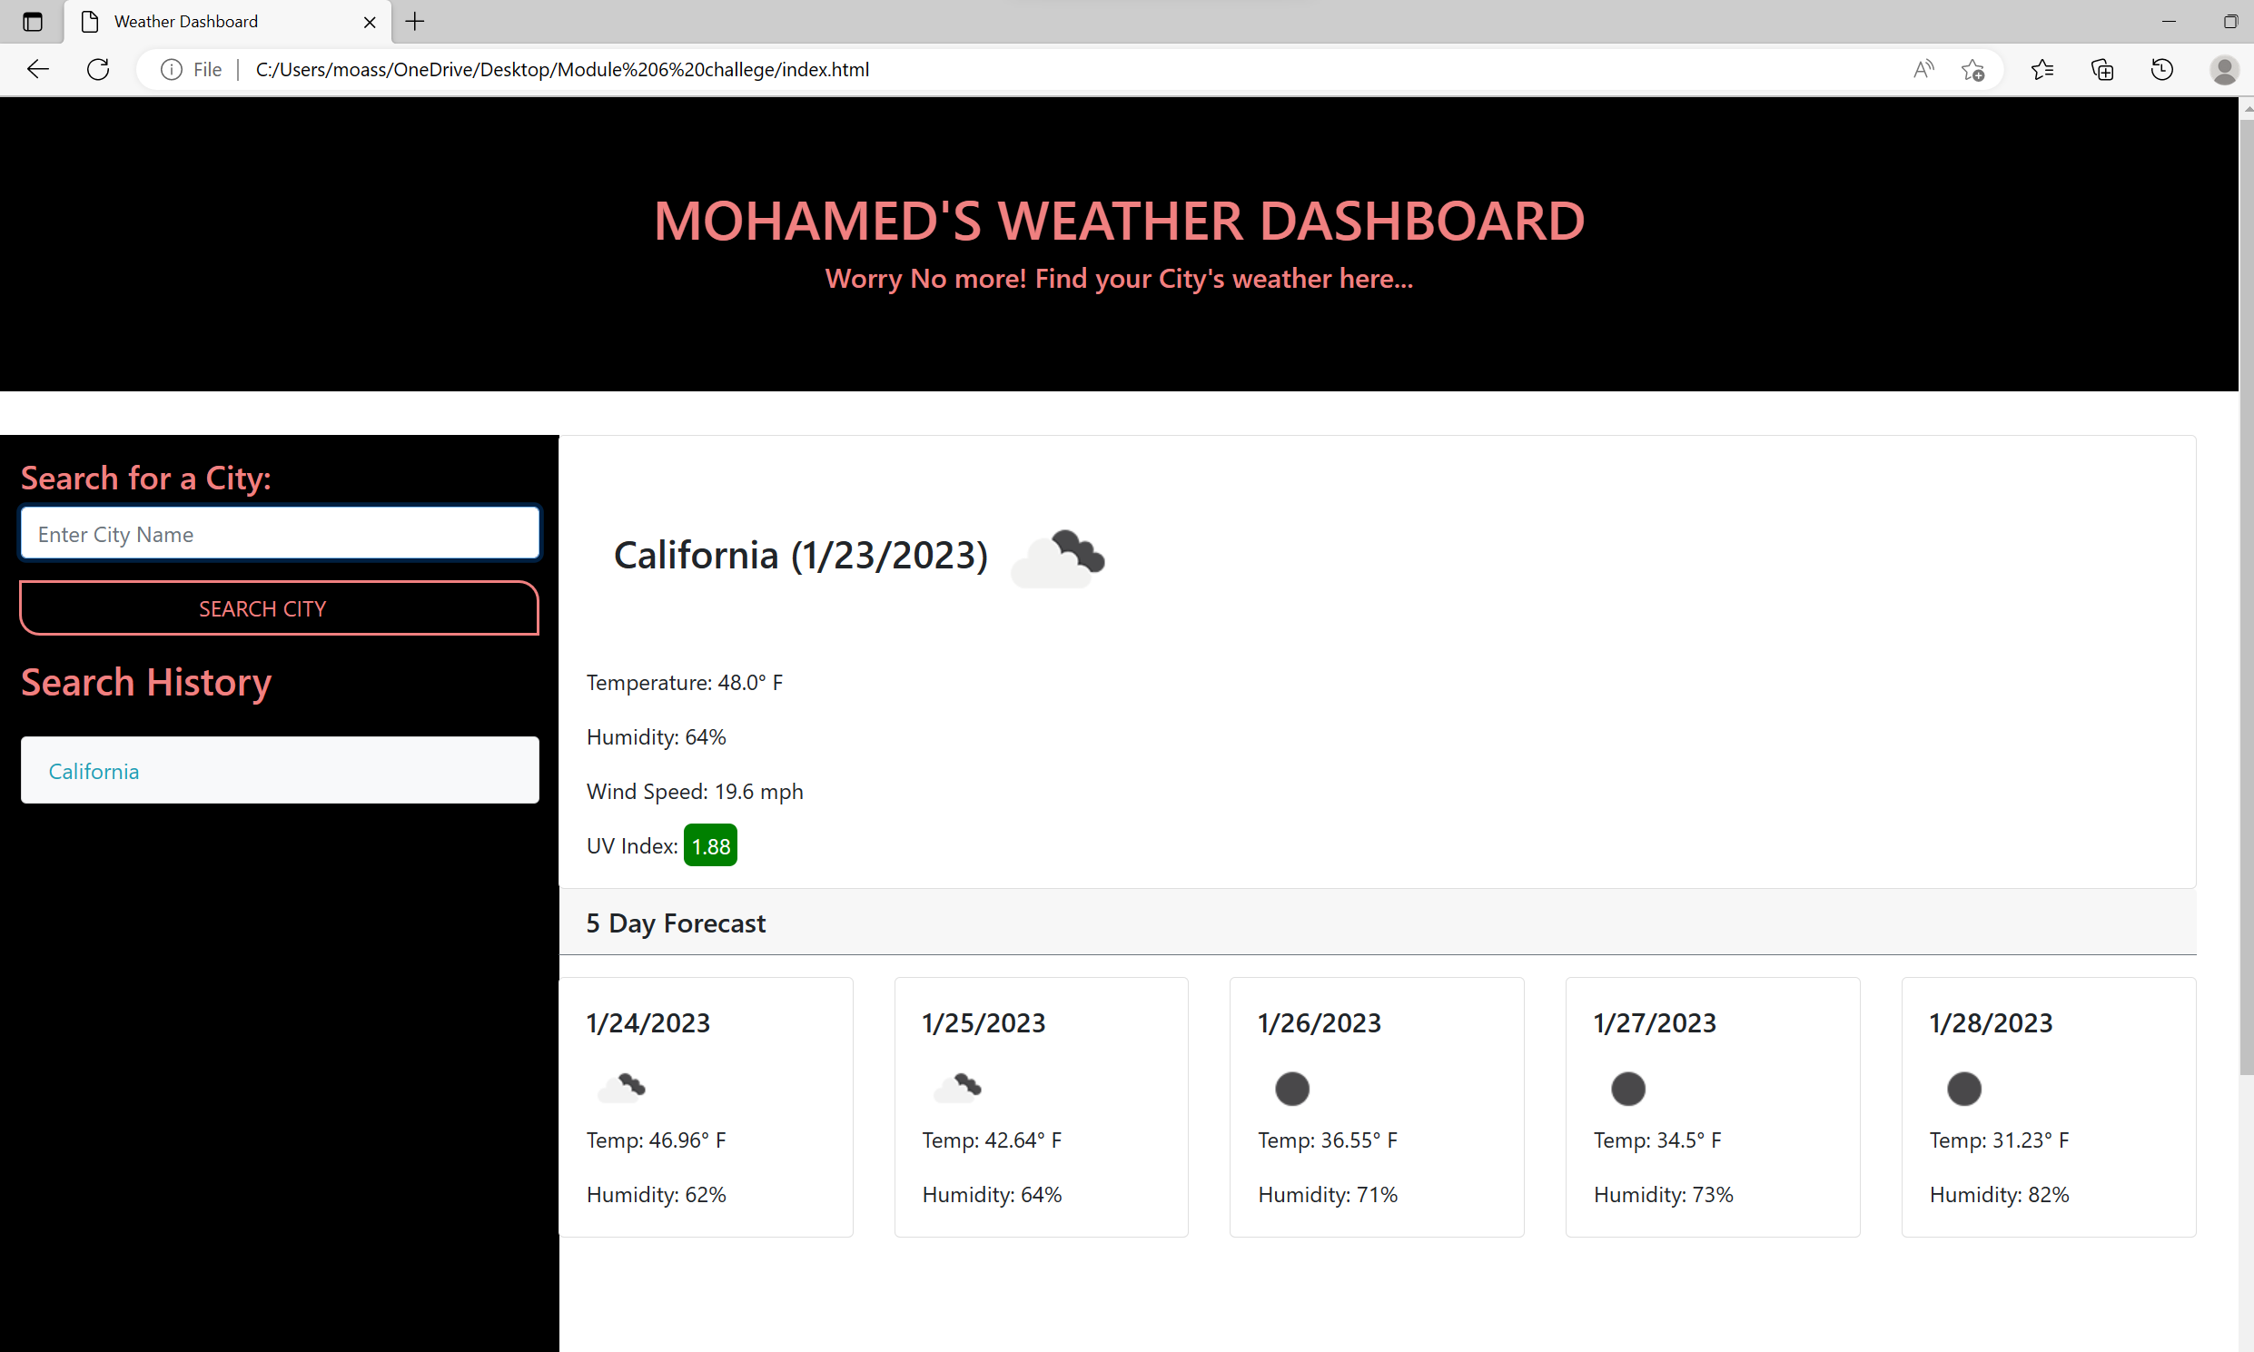Open the Favorites panel

pos(2042,69)
